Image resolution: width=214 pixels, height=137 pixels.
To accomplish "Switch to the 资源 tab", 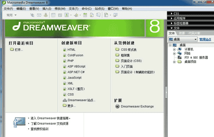I will [x=182, y=33].
